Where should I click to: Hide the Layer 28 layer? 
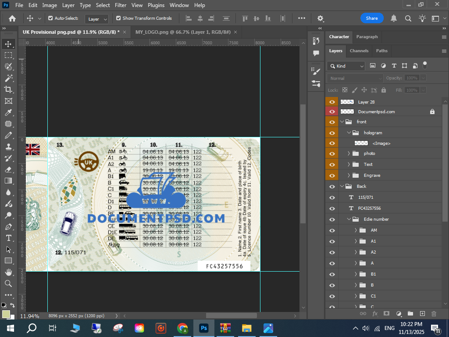coord(332,102)
